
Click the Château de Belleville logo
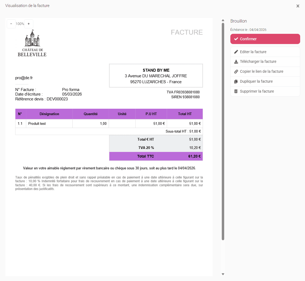point(32,43)
